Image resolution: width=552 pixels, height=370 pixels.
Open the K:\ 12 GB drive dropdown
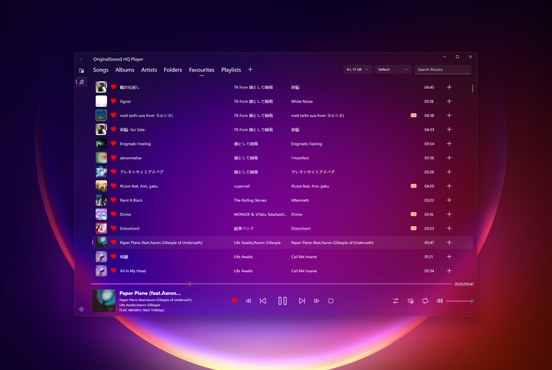point(357,70)
